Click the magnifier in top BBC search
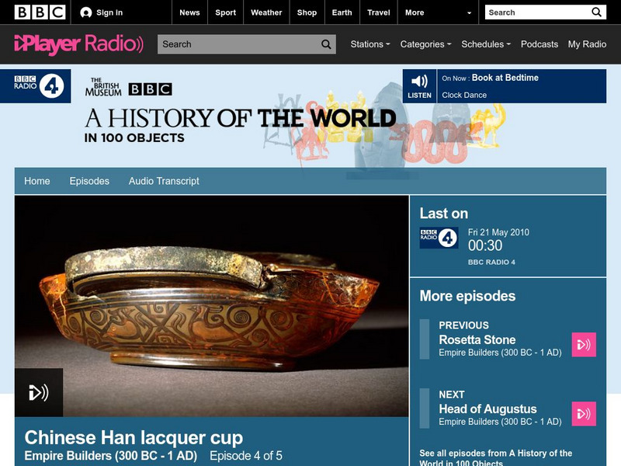621x466 pixels. (596, 12)
